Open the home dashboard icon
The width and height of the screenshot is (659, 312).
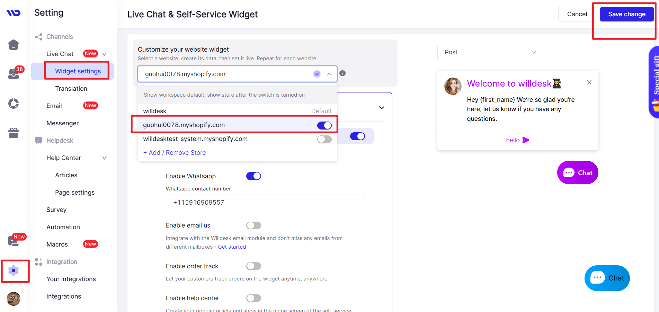[x=14, y=45]
